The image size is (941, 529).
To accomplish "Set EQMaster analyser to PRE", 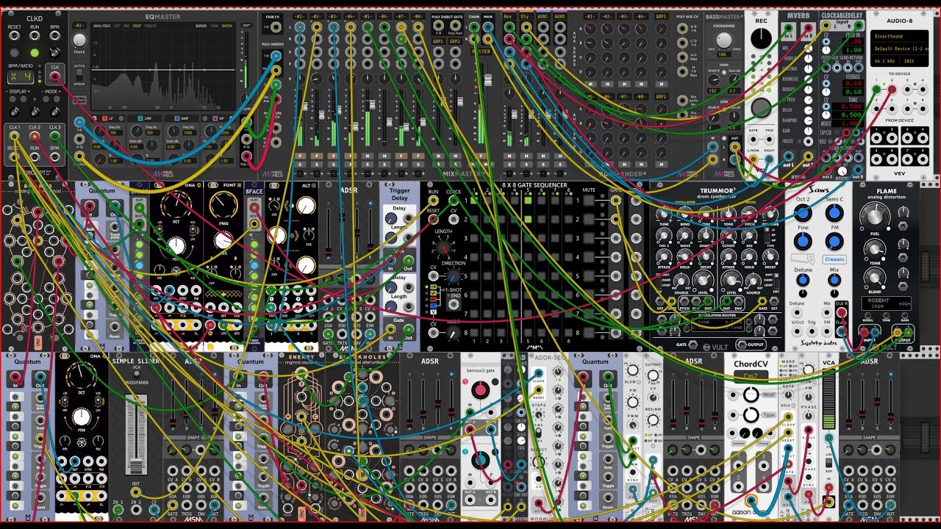I will tap(126, 25).
